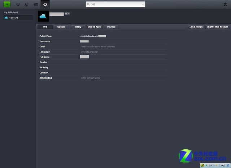This screenshot has width=231, height=168.
Task: Open the apps launcher icon
Action: pyautogui.click(x=18, y=4)
